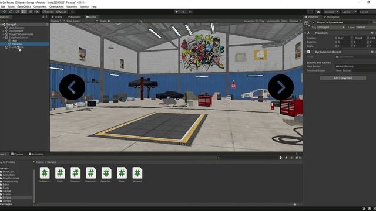Switch to the Inspector tab
376x211 pixels.
tap(312, 17)
